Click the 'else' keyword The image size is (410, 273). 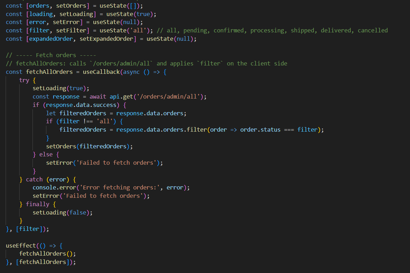46,154
